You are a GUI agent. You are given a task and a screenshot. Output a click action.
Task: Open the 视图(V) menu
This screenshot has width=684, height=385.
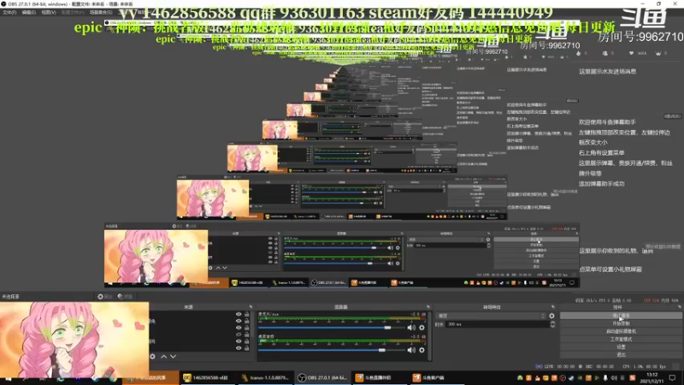click(49, 12)
